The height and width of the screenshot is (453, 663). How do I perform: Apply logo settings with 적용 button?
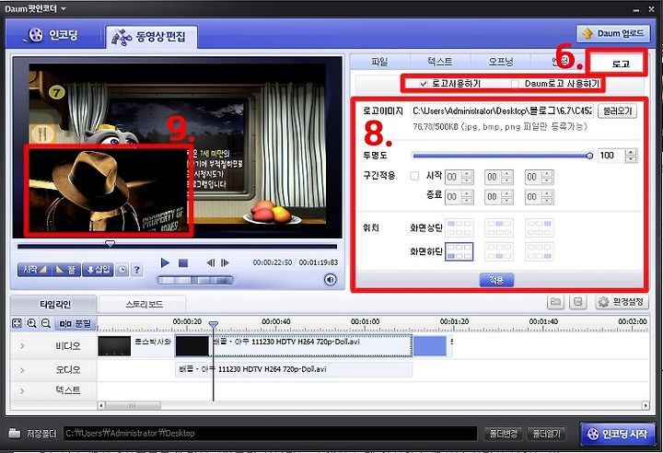click(496, 280)
